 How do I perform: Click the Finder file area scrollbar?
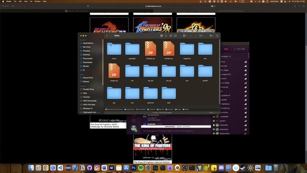(x=219, y=72)
